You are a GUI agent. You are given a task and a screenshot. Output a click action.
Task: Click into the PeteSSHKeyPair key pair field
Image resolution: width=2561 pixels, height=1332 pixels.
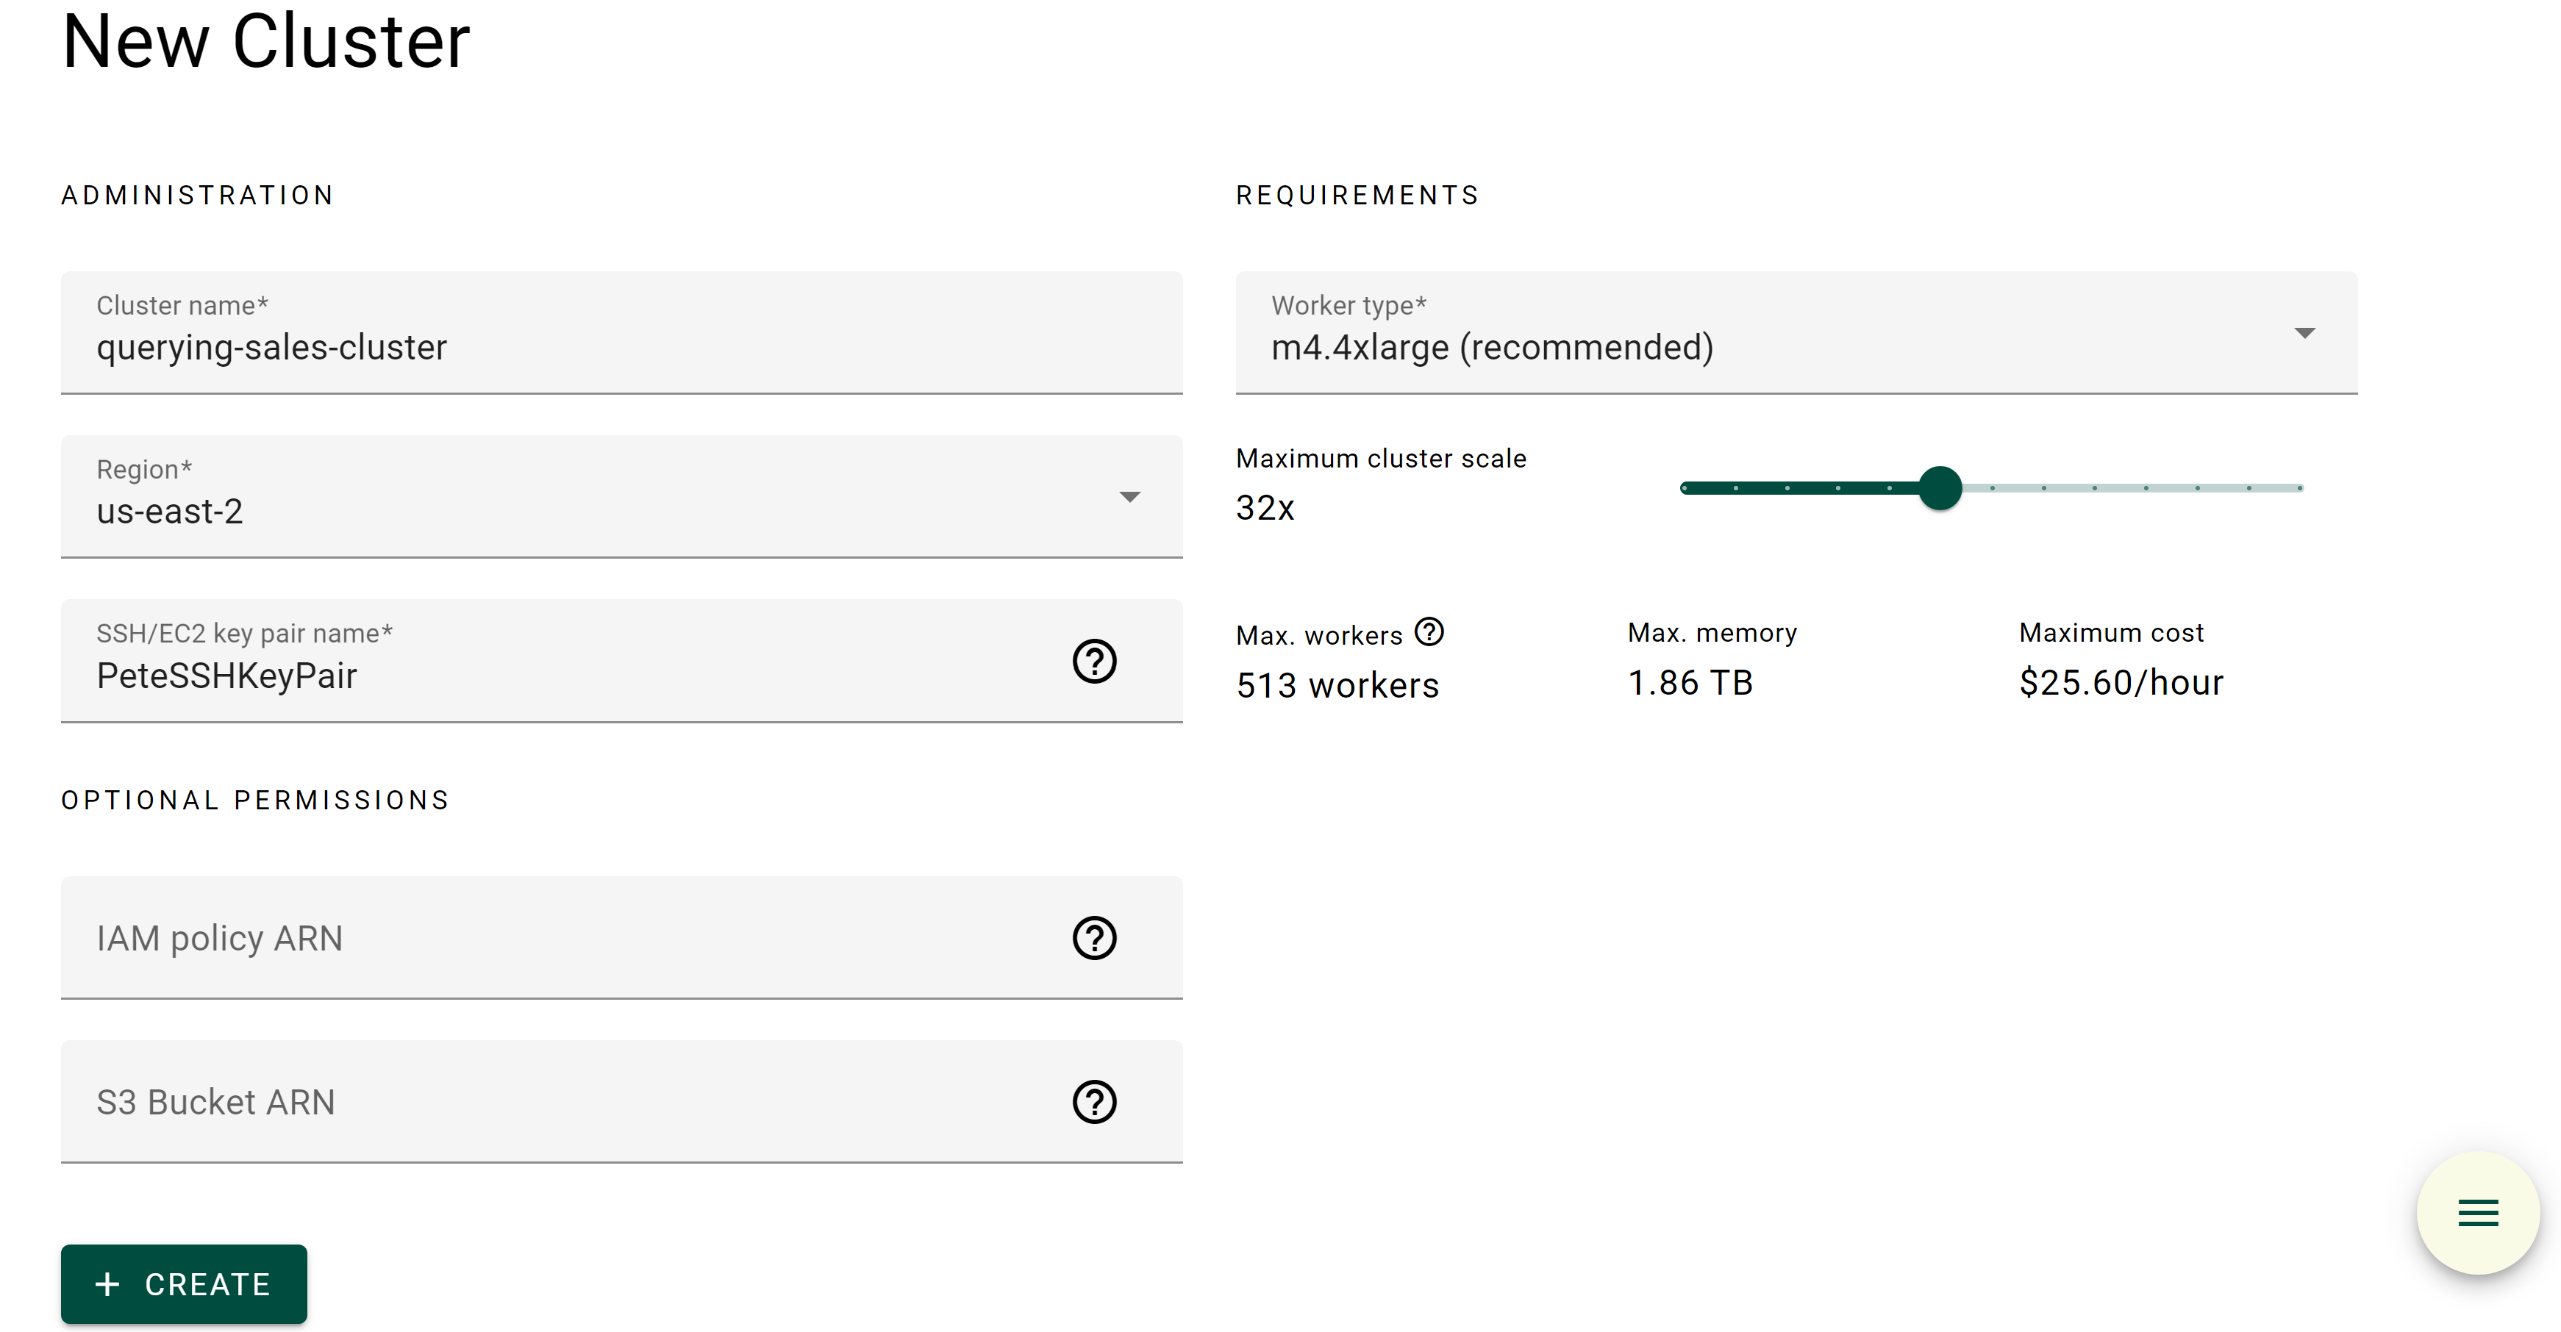[x=557, y=676]
